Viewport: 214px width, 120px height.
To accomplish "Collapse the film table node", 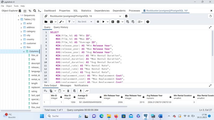I will (x=21, y=47).
